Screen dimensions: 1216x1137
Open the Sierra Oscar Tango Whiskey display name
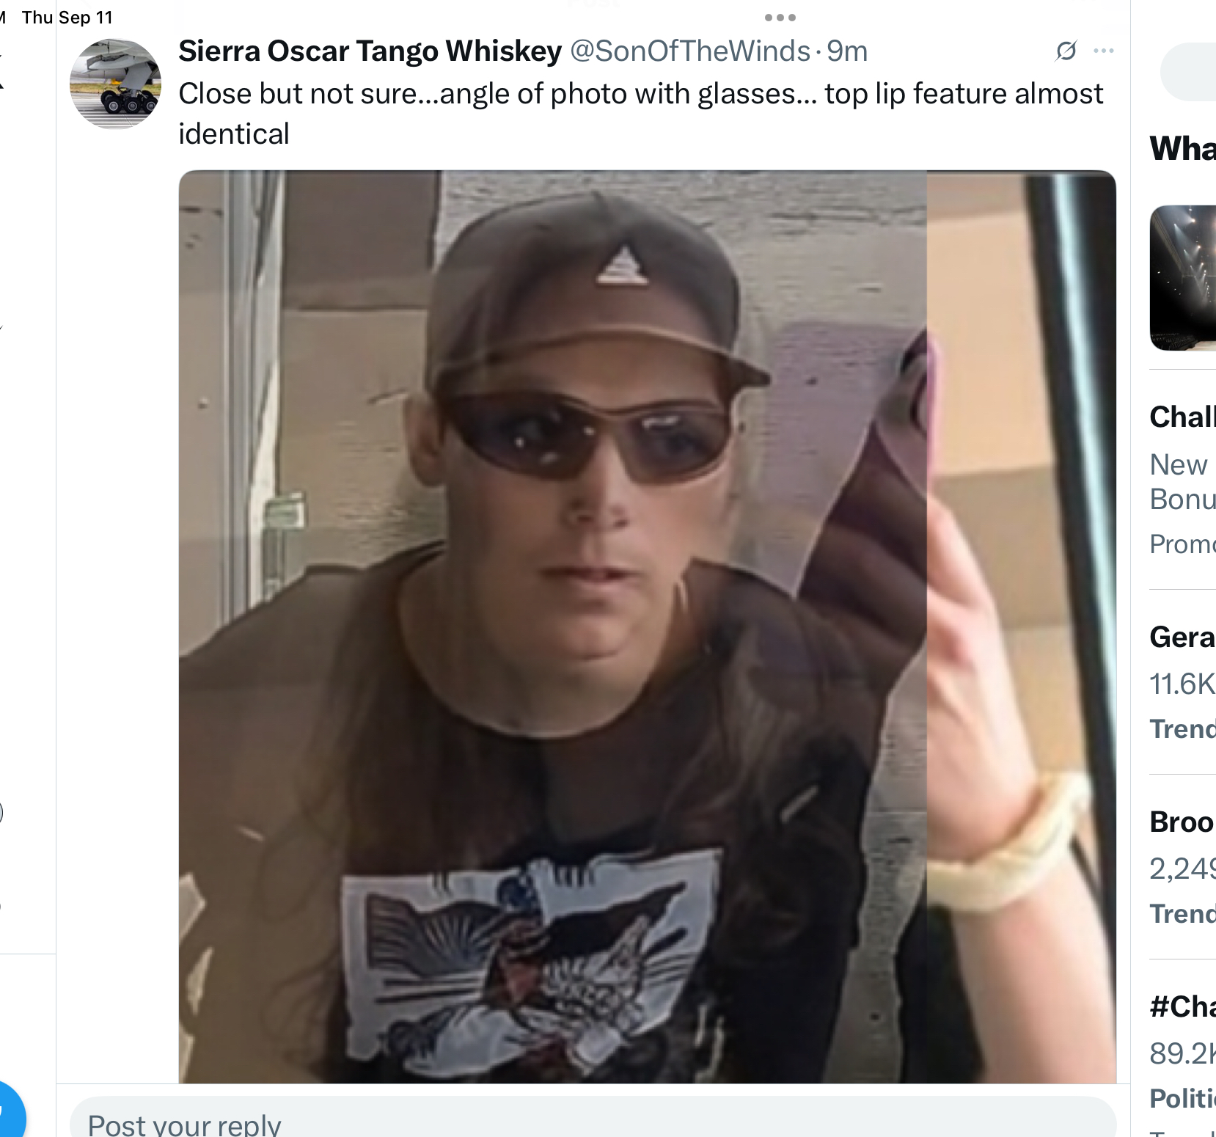coord(370,51)
